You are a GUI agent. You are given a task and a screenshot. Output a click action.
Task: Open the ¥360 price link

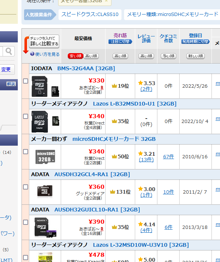click(96, 187)
